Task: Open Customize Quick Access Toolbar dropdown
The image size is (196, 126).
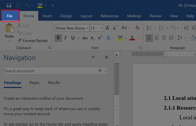Action: pos(53,5)
